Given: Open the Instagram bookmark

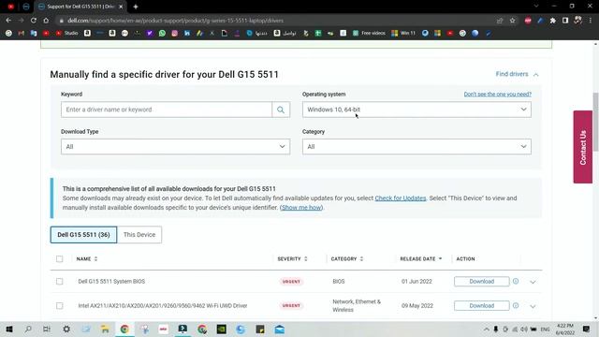Looking at the screenshot, I should click(x=175, y=34).
